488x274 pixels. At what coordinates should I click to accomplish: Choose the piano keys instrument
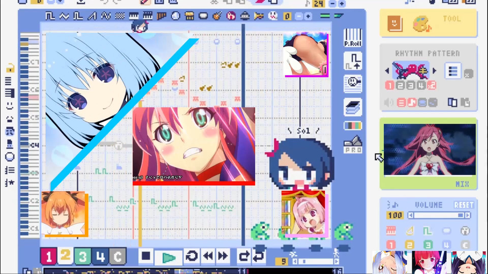pyautogui.click(x=134, y=16)
